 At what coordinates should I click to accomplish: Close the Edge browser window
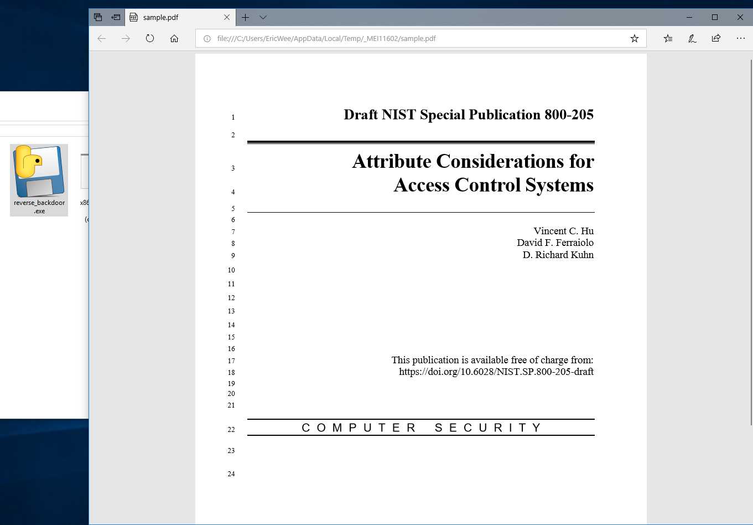point(740,17)
